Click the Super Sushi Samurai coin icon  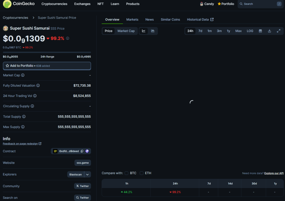[x=6, y=28]
